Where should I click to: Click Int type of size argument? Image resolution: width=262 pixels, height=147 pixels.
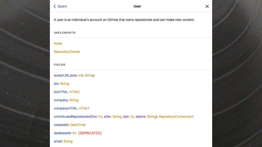pos(80,75)
